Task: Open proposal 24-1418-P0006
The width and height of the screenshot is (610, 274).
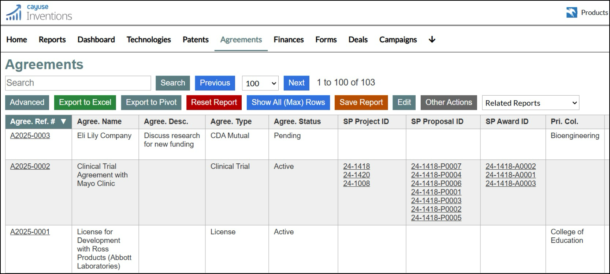Action: [436, 184]
